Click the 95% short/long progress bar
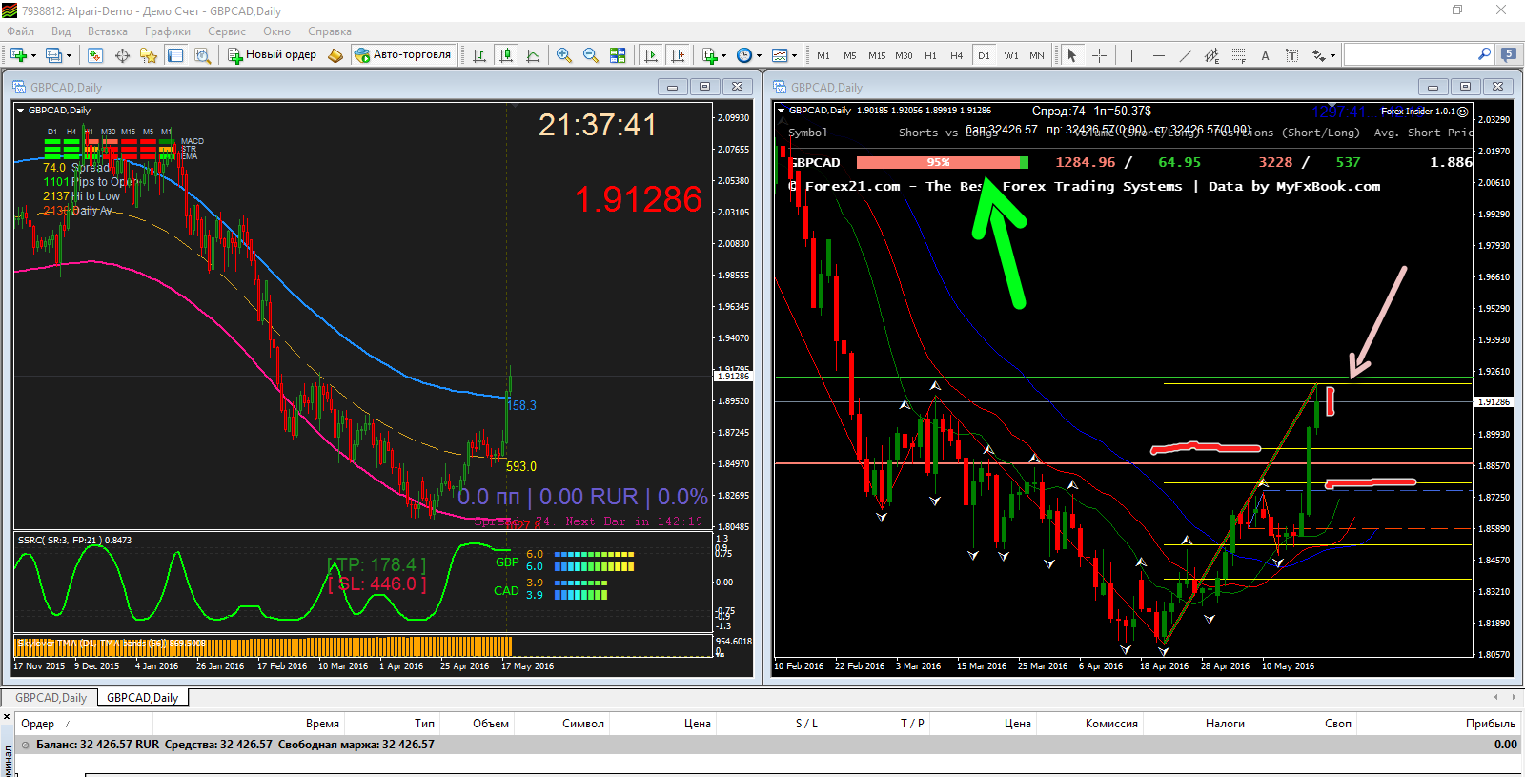 (x=942, y=162)
